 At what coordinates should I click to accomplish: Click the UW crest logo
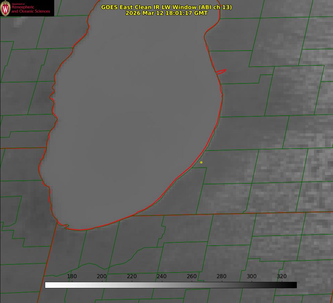[5, 8]
